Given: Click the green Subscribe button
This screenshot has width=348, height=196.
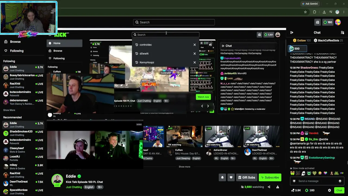Looking at the screenshot, I should (270, 177).
